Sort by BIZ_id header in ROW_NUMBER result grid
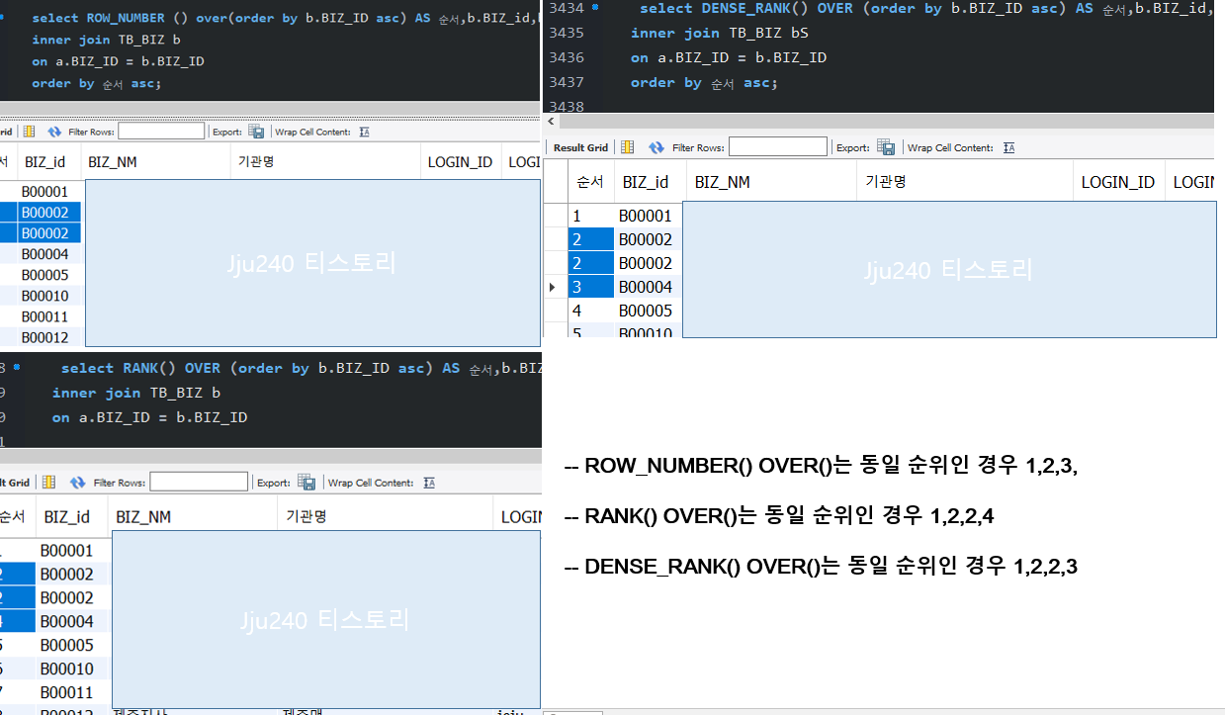The image size is (1225, 715). tap(44, 161)
